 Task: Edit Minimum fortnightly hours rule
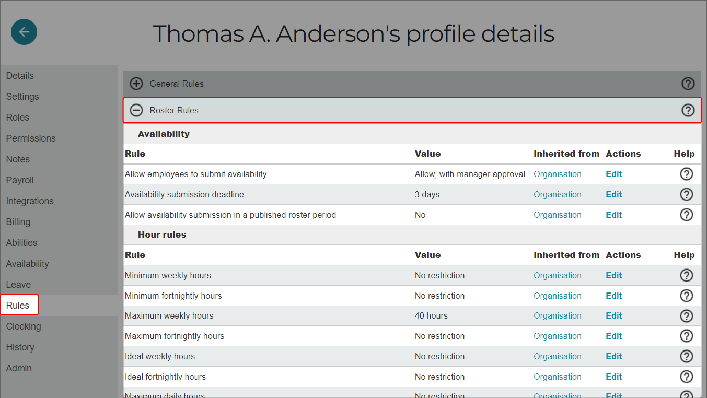point(614,296)
